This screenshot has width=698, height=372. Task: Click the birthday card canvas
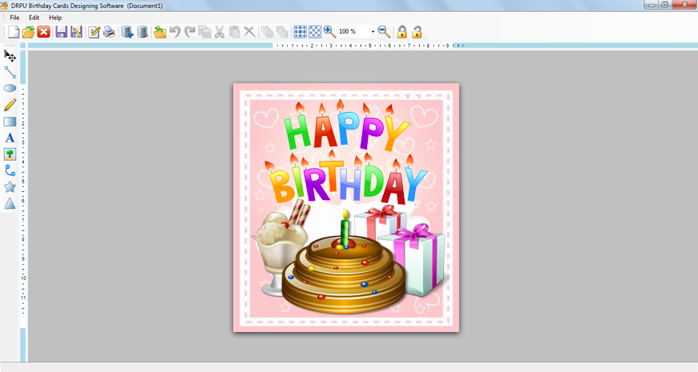(345, 207)
